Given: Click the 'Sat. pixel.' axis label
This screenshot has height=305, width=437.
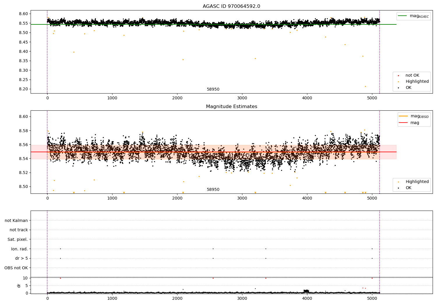Looking at the screenshot, I should (x=18, y=240).
